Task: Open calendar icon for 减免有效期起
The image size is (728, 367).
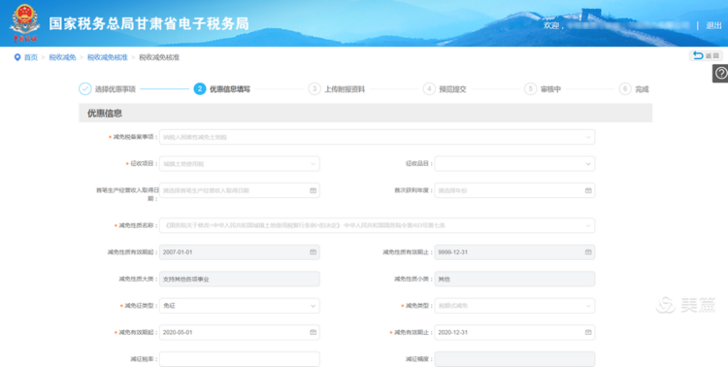Action: coord(313,333)
